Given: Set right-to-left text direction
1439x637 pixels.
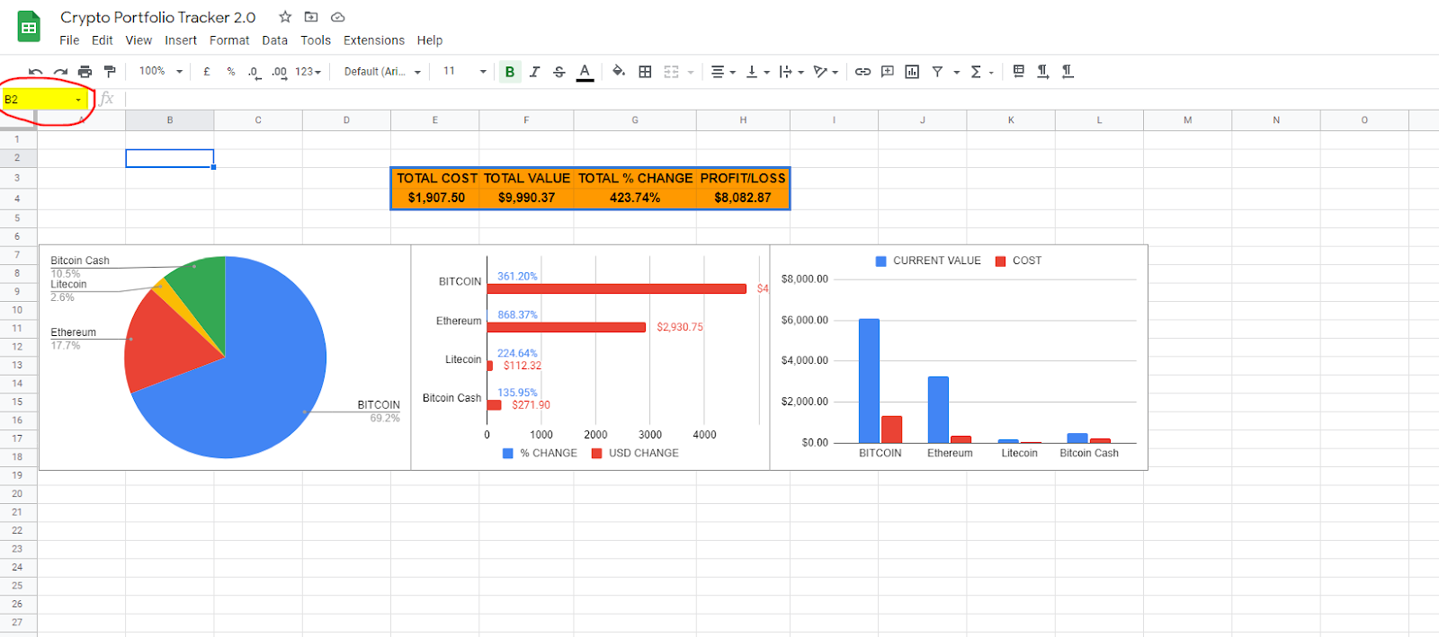Looking at the screenshot, I should point(1068,71).
